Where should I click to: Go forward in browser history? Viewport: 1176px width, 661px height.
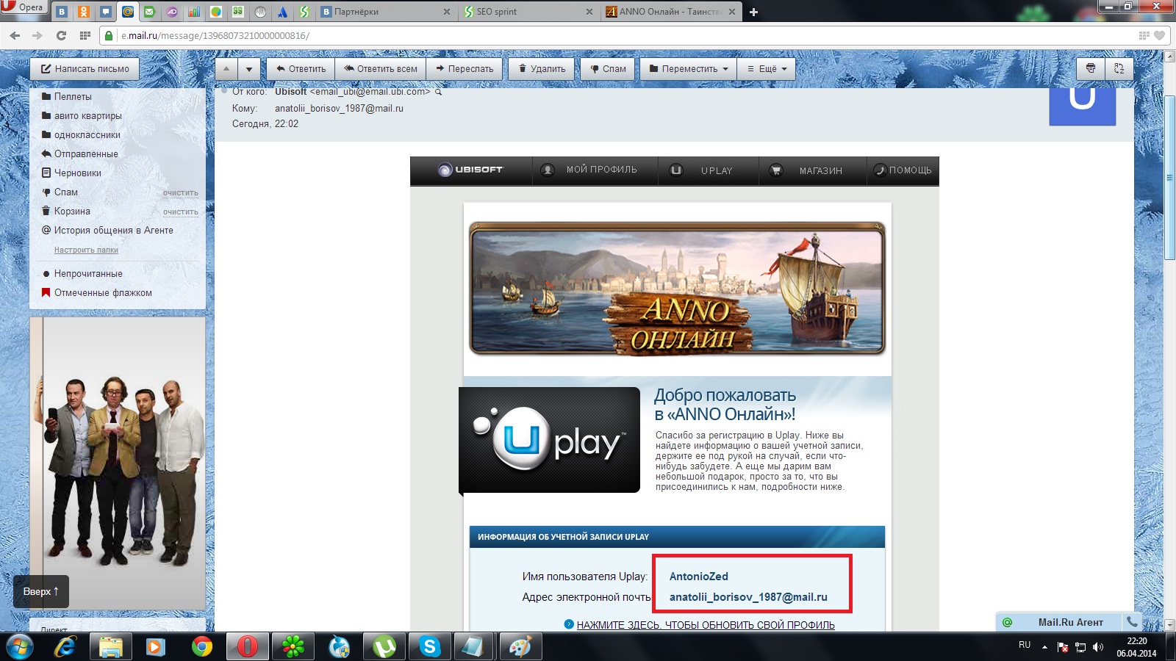(37, 35)
